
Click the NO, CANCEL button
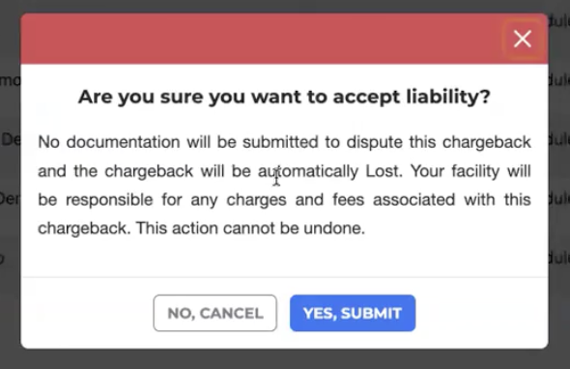click(x=214, y=313)
